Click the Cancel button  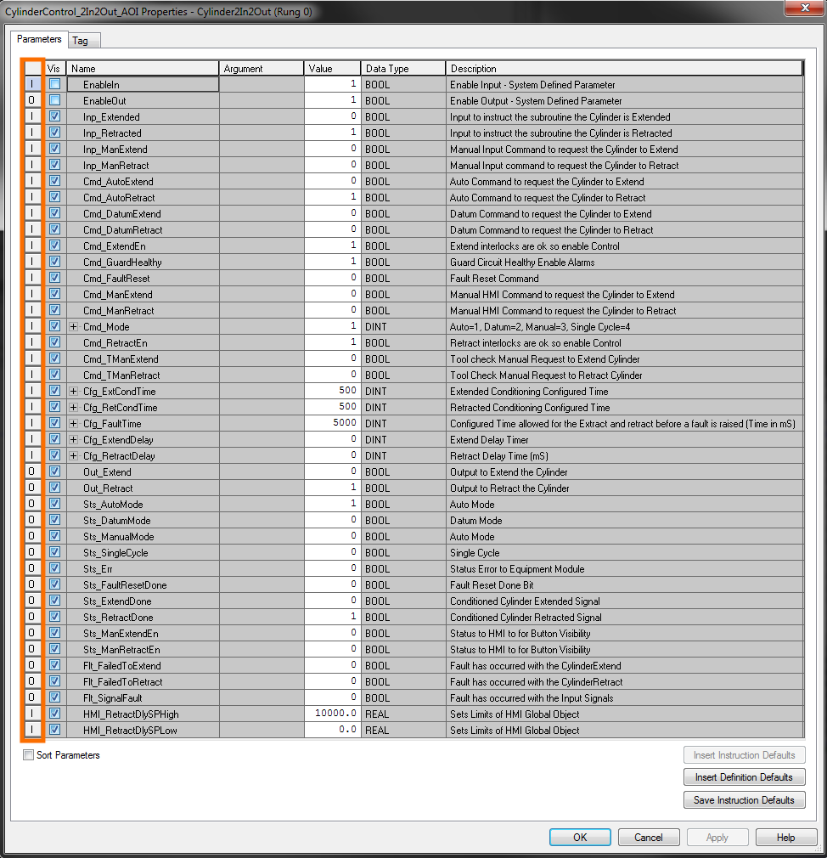click(649, 837)
